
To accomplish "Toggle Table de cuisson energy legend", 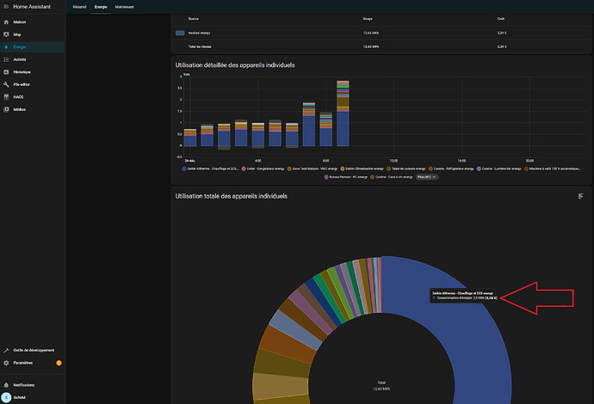I will (405, 168).
